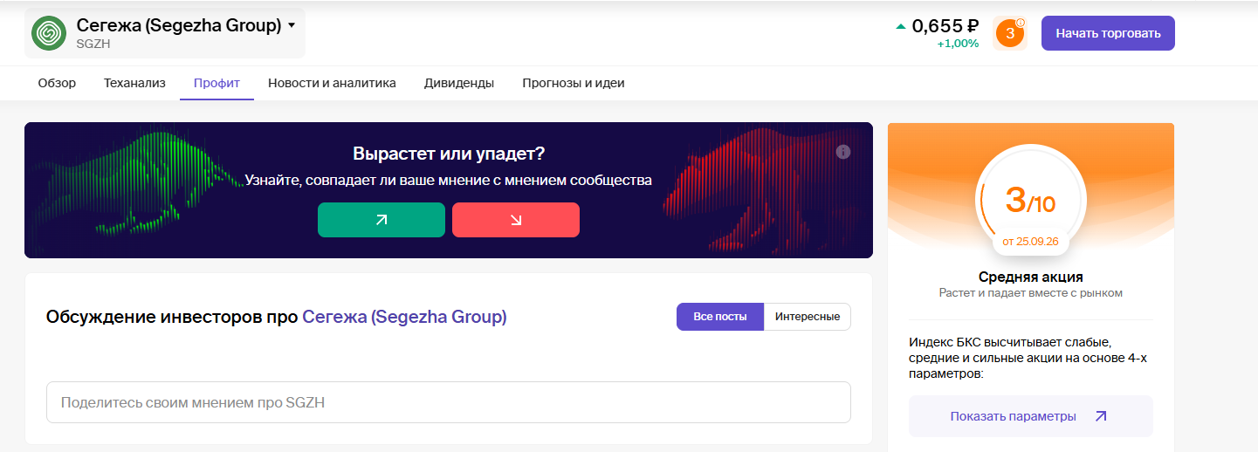Switch to the Интересные posts filter
Screen dimensions: 1258x452
pos(808,317)
